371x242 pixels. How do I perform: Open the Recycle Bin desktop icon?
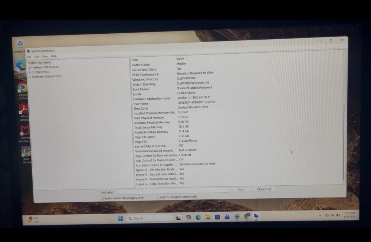[x=20, y=44]
